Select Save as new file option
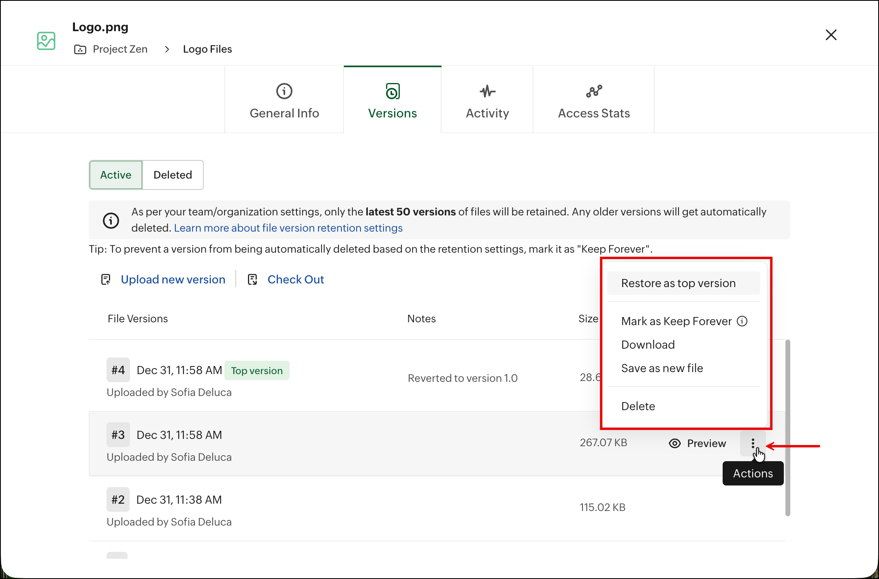The image size is (879, 579). point(662,368)
